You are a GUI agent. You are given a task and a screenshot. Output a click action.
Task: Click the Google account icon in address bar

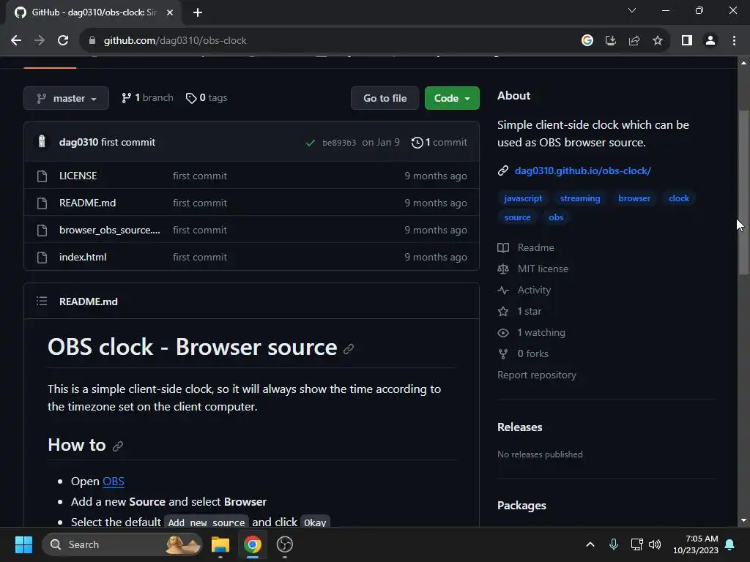pyautogui.click(x=587, y=41)
